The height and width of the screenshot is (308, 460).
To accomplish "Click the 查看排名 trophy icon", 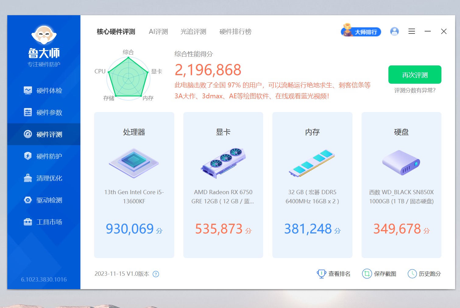I will click(321, 274).
